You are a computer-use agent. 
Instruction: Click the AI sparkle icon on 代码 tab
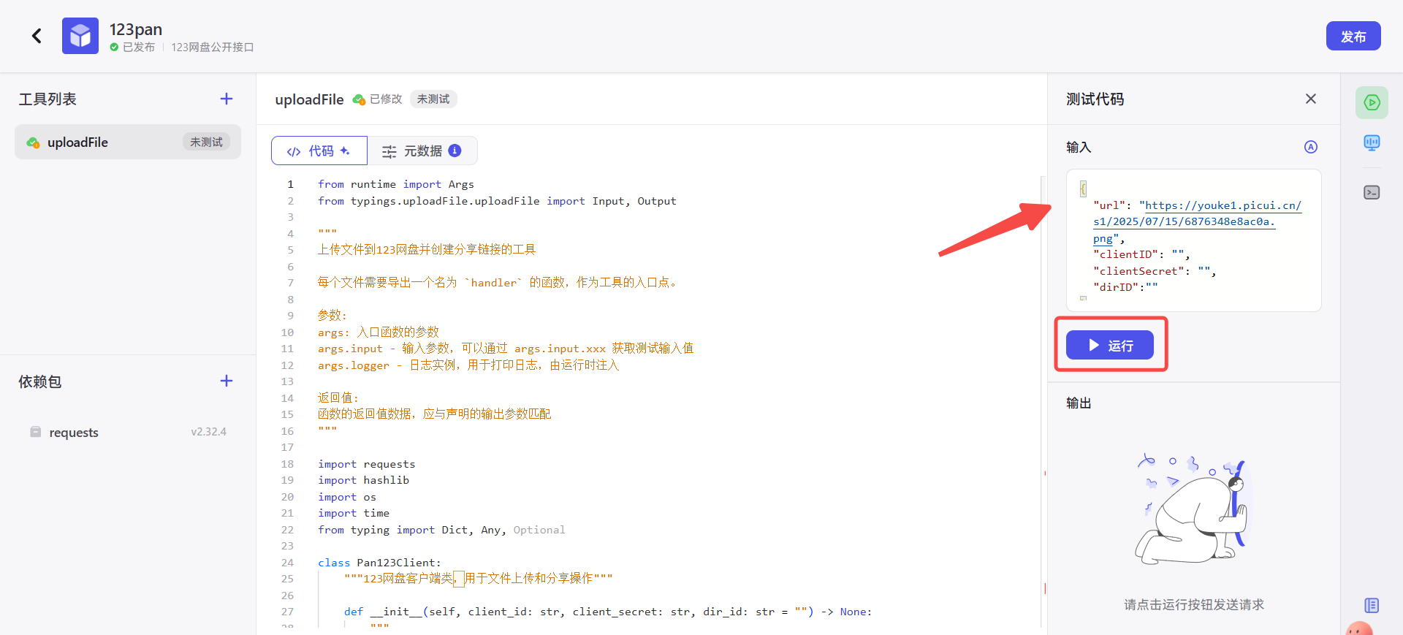point(345,151)
